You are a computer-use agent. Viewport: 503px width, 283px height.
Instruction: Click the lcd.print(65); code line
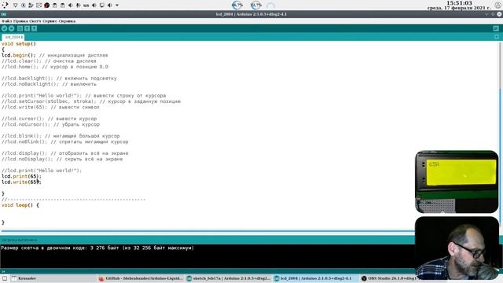point(21,176)
